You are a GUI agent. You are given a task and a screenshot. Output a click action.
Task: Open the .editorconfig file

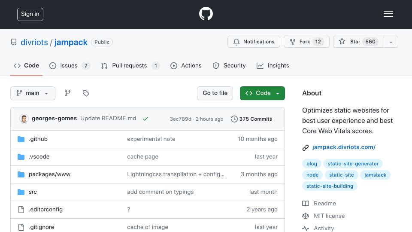coord(46,209)
